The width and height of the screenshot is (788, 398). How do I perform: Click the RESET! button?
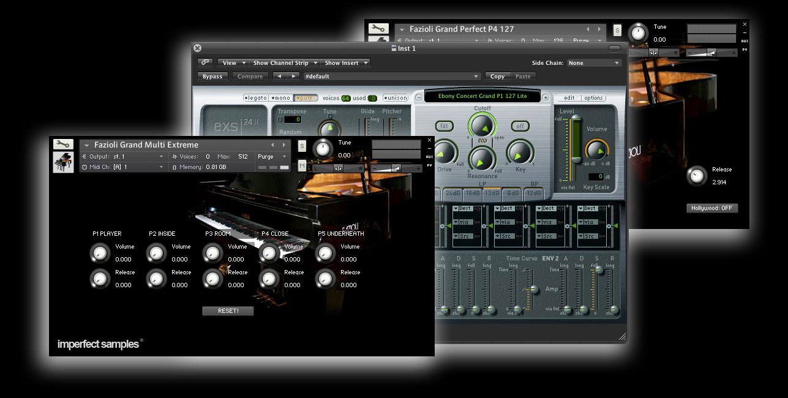(228, 311)
